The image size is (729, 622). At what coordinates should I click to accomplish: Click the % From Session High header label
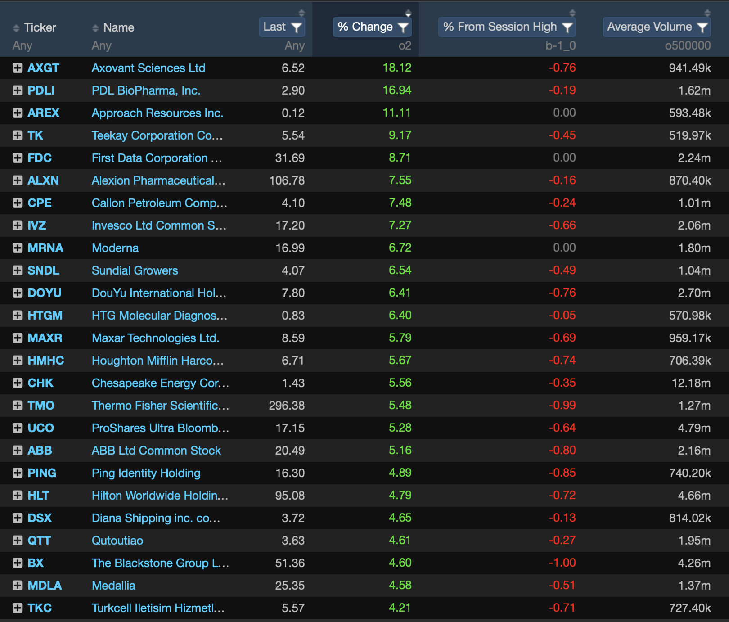pyautogui.click(x=500, y=27)
